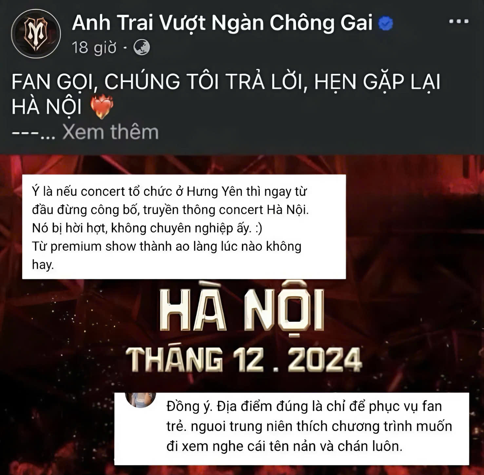Select the comment starting with Đồng ý

tap(292, 429)
